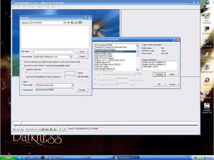This screenshot has width=214, height=160.
Task: Open the Save as type dropdown
Action: point(71,57)
